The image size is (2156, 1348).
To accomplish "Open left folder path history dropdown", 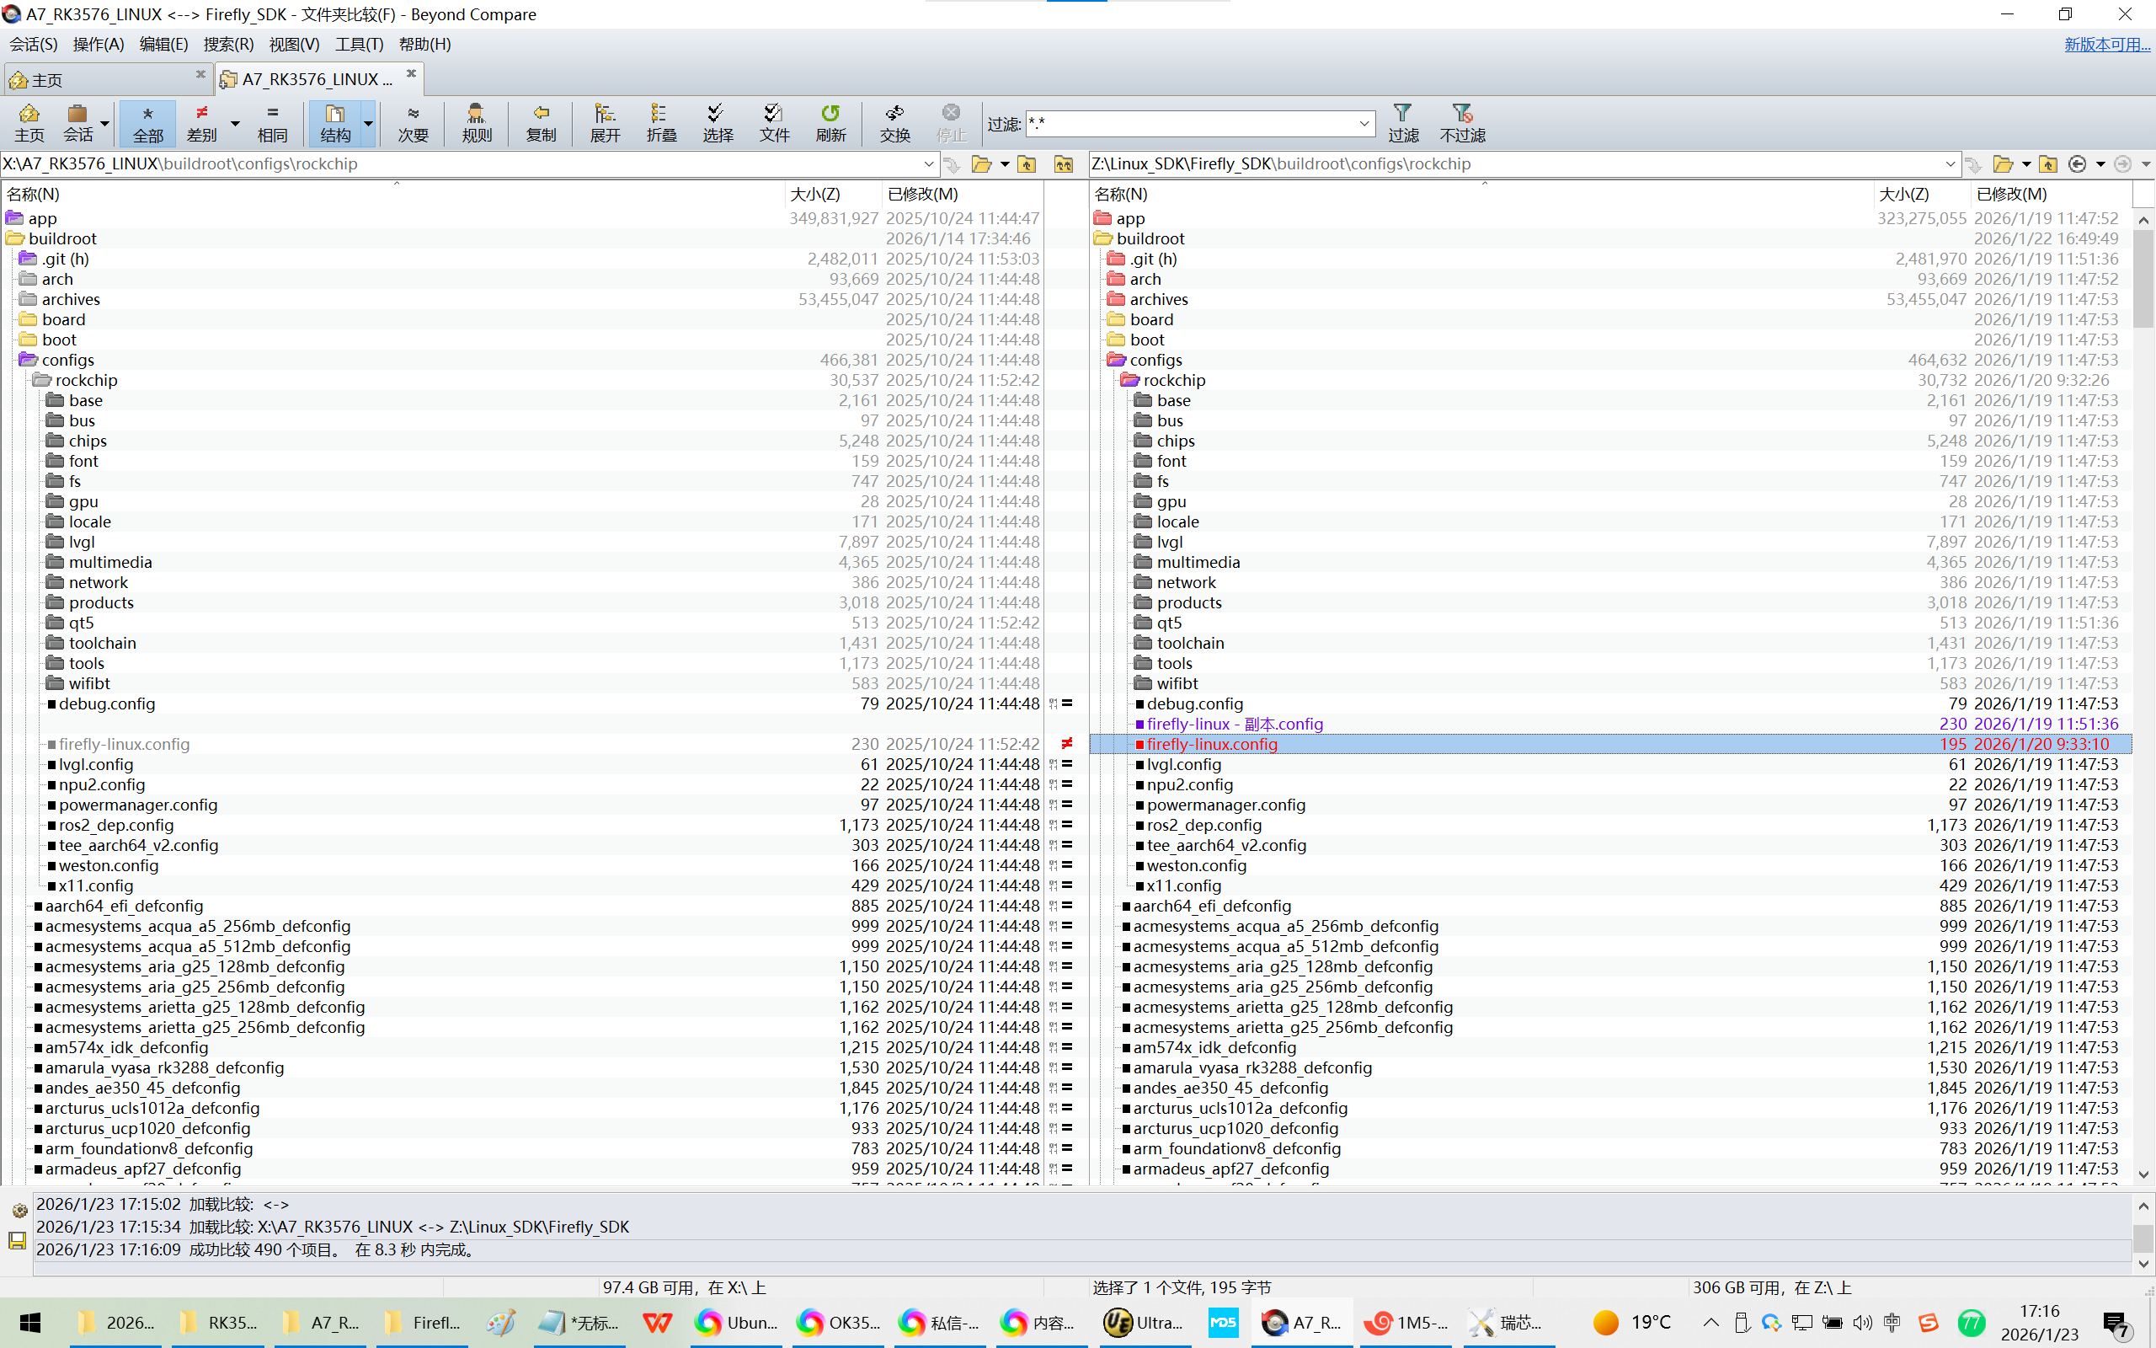I will [x=928, y=164].
